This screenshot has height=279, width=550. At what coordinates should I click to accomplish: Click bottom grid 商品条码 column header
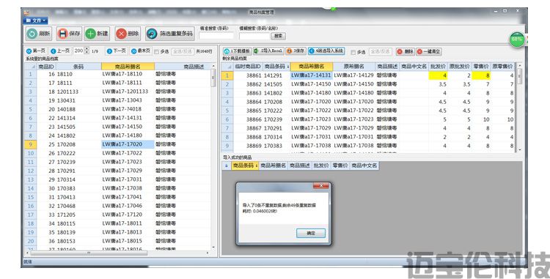[x=245, y=165]
